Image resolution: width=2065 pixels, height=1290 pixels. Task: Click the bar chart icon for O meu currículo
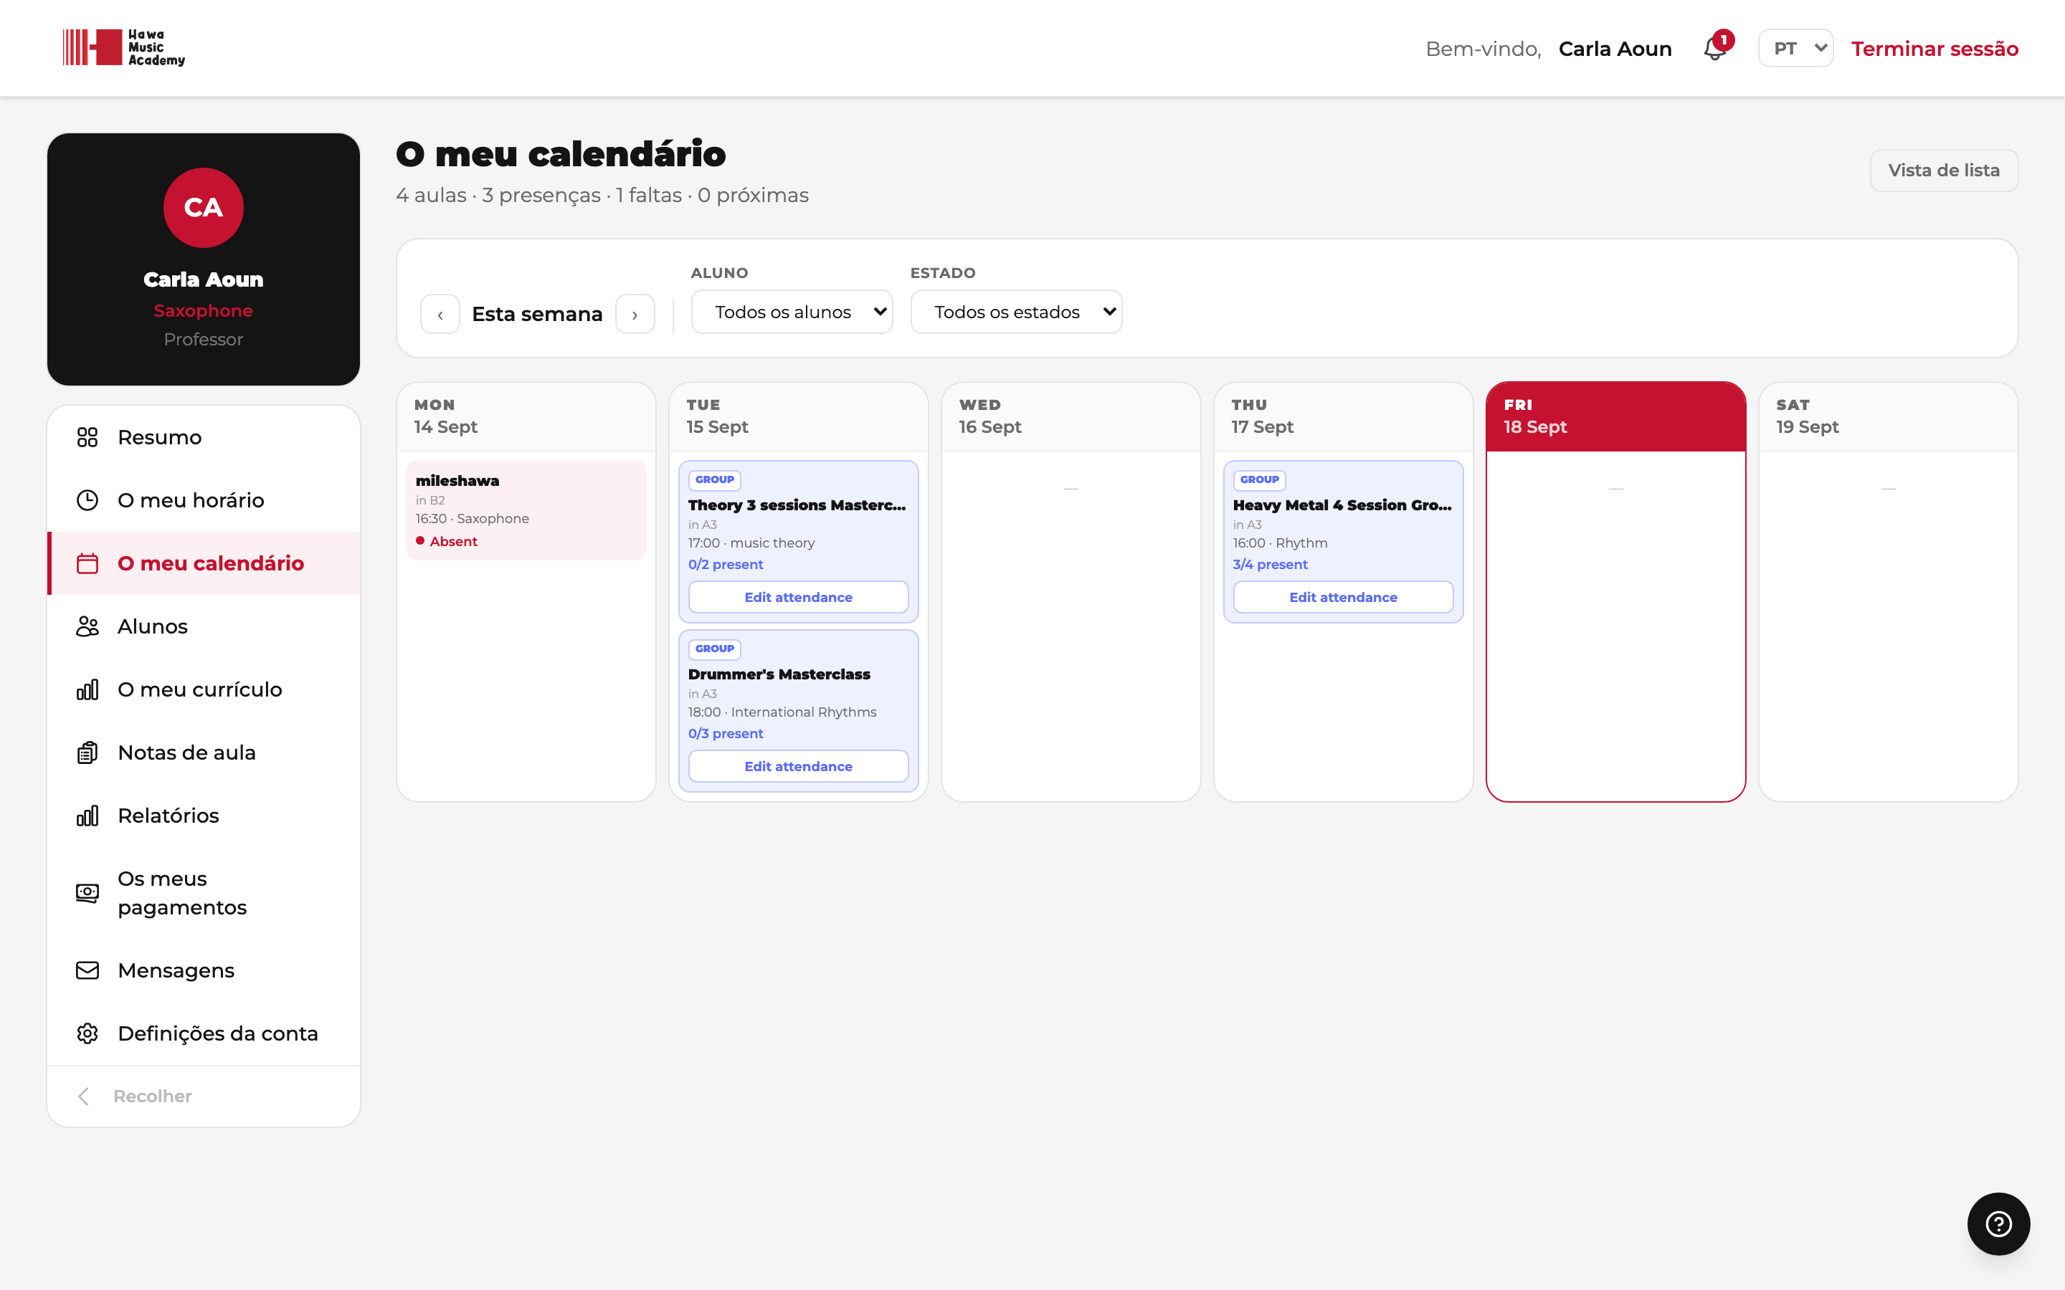tap(87, 689)
